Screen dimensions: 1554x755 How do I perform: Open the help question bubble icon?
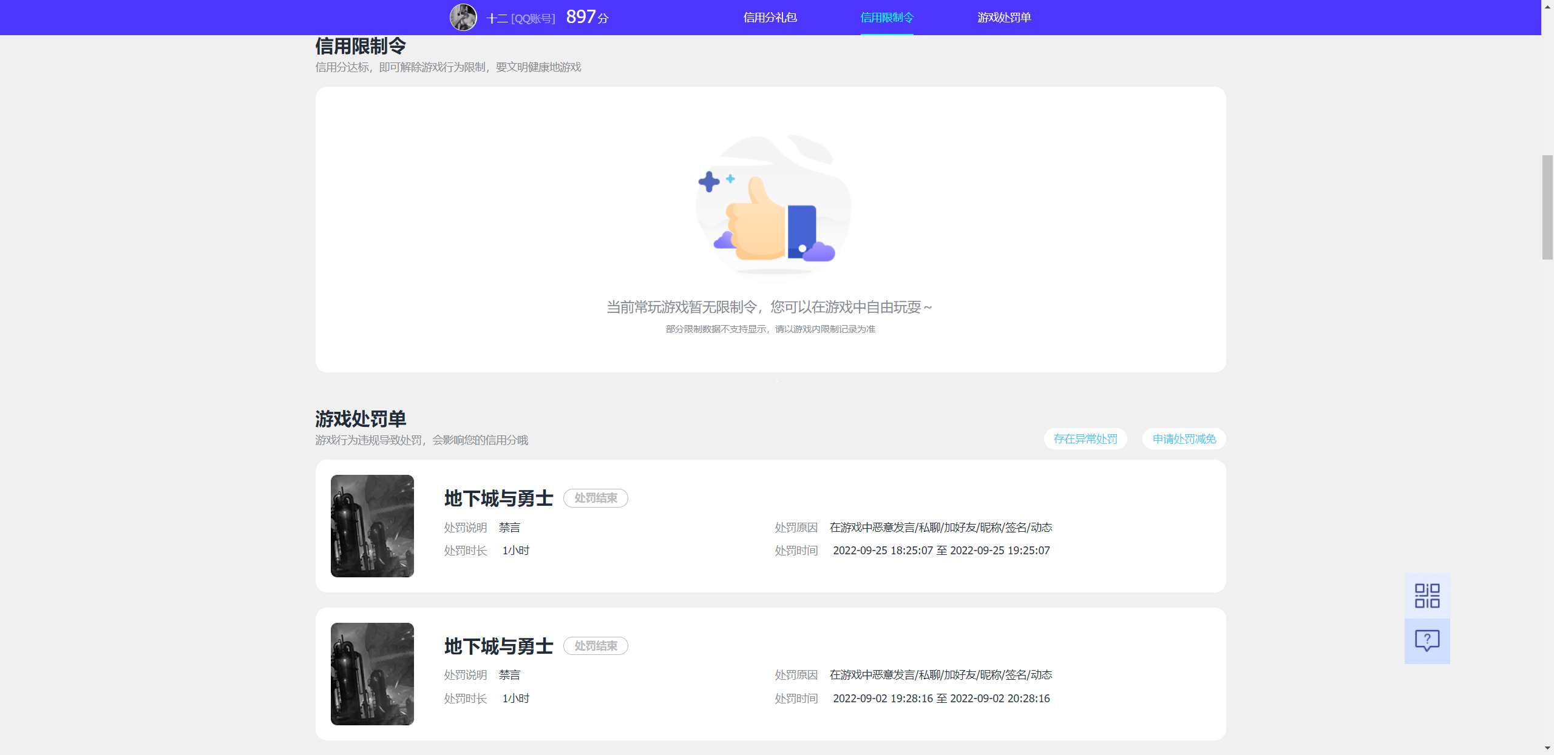[1427, 640]
